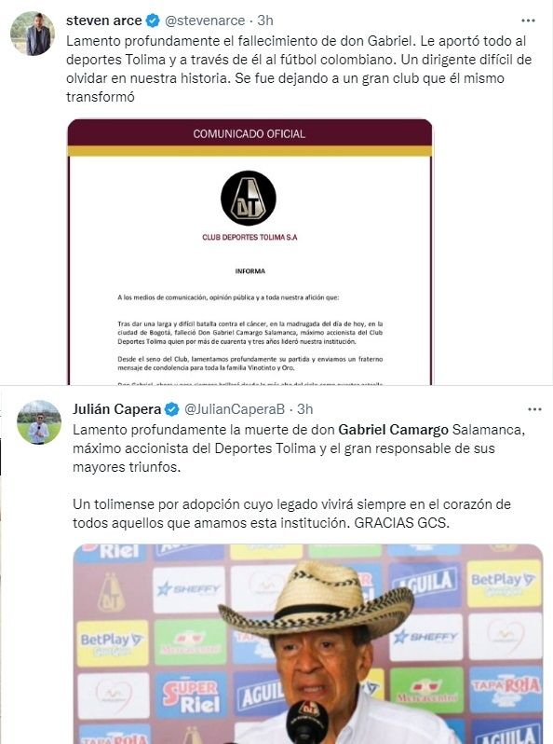Open the Comunicado Oficial image attachment
This screenshot has height=744, width=553.
tap(250, 252)
